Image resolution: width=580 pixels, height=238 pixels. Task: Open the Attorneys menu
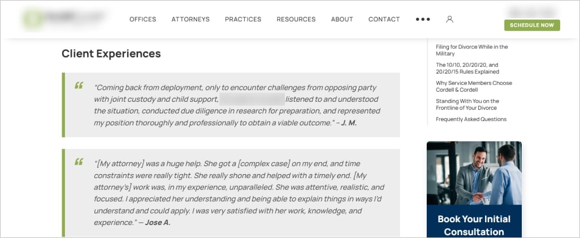[191, 19]
